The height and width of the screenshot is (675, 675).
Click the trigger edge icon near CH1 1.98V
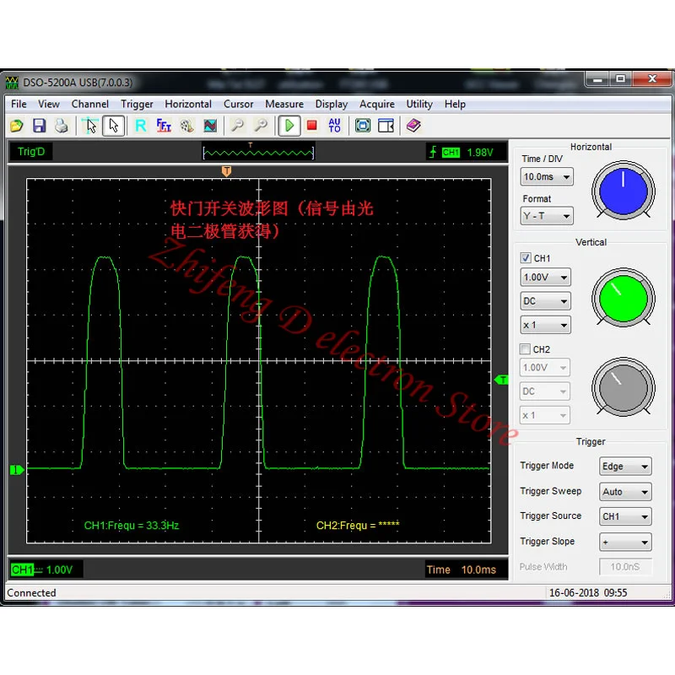433,152
